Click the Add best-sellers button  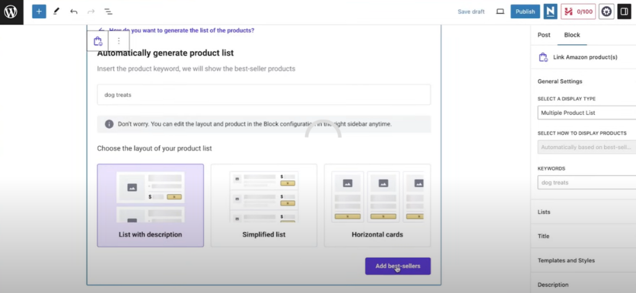(x=397, y=266)
